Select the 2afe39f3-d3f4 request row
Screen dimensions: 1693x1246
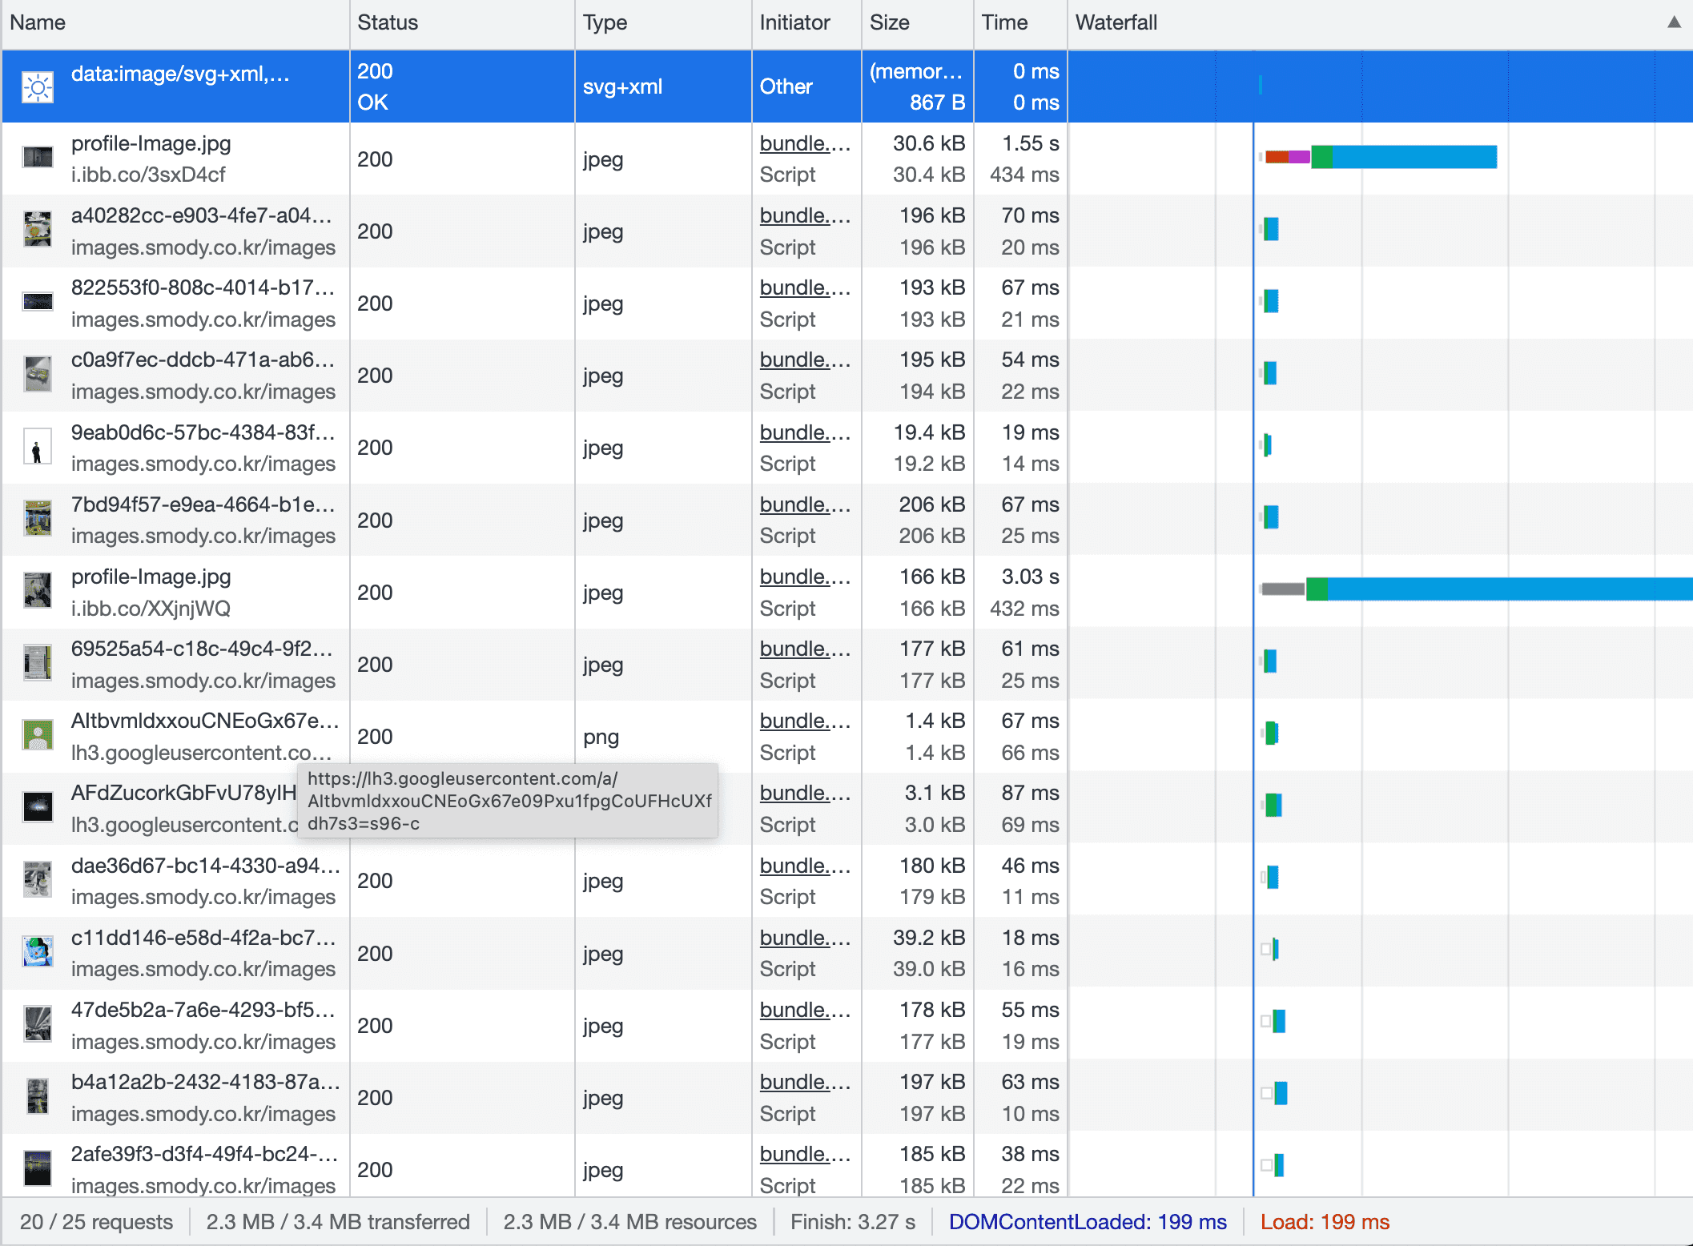(204, 1154)
